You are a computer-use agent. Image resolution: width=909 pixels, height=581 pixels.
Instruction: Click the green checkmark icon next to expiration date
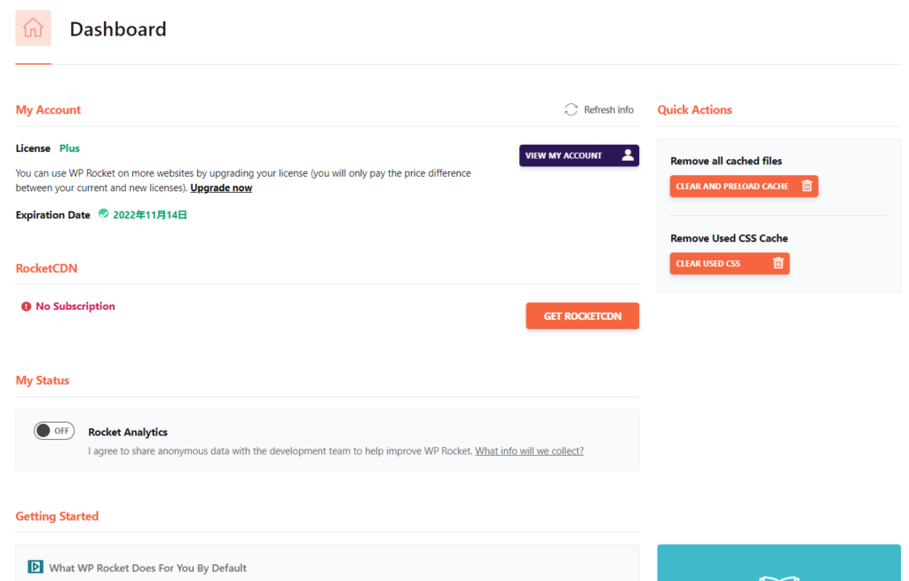104,214
